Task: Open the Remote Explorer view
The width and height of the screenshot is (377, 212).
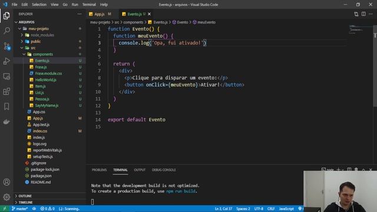Action: click(x=6, y=76)
